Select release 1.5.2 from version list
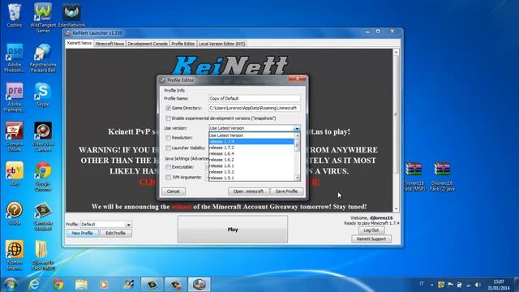 pyautogui.click(x=251, y=172)
